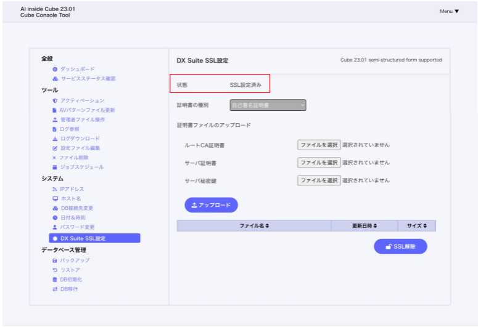This screenshot has height=327, width=478.
Task: Expand the 証明書の種別 dropdown
Action: pyautogui.click(x=268, y=105)
